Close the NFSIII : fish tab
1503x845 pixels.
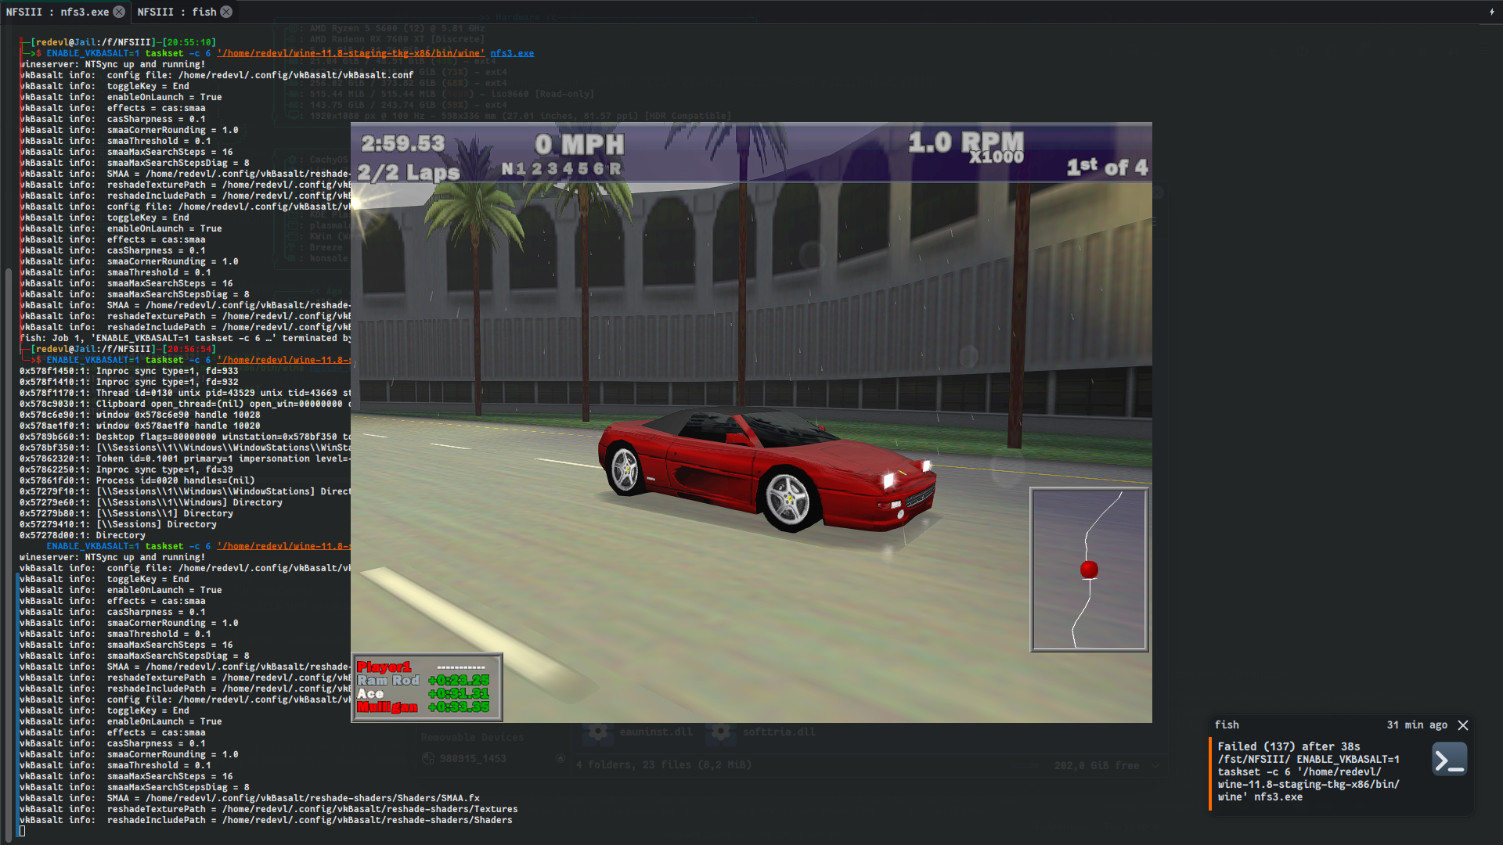pos(226,12)
